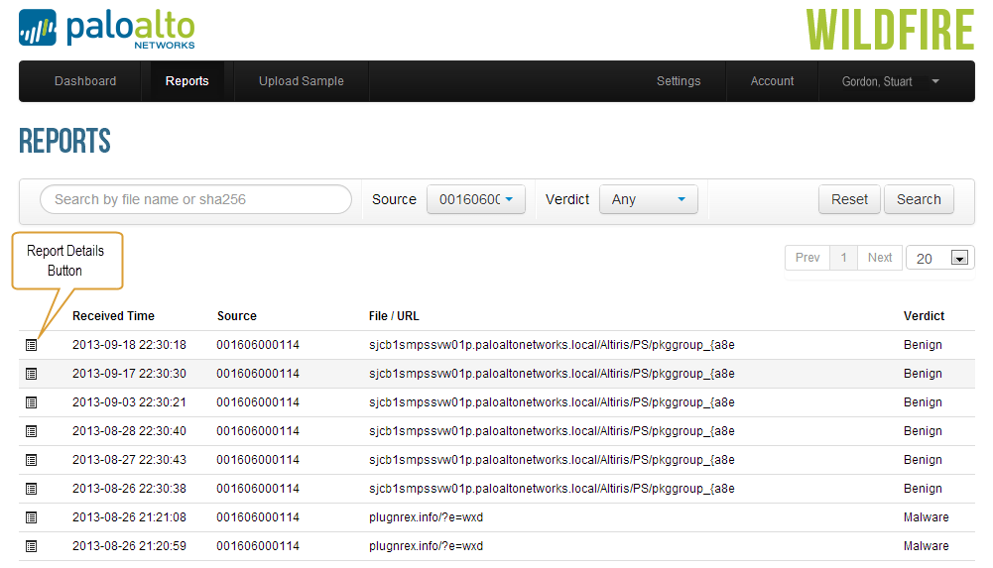Viewport: 993px width, 568px height.
Task: Click timestamp 2013-08-26 21:21:08
Action: 129,517
